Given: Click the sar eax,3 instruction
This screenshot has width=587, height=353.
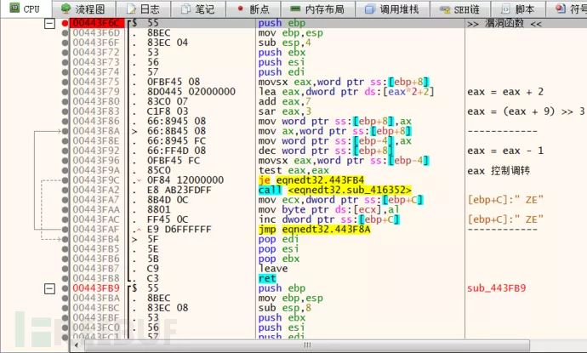Looking at the screenshot, I should (x=284, y=111).
